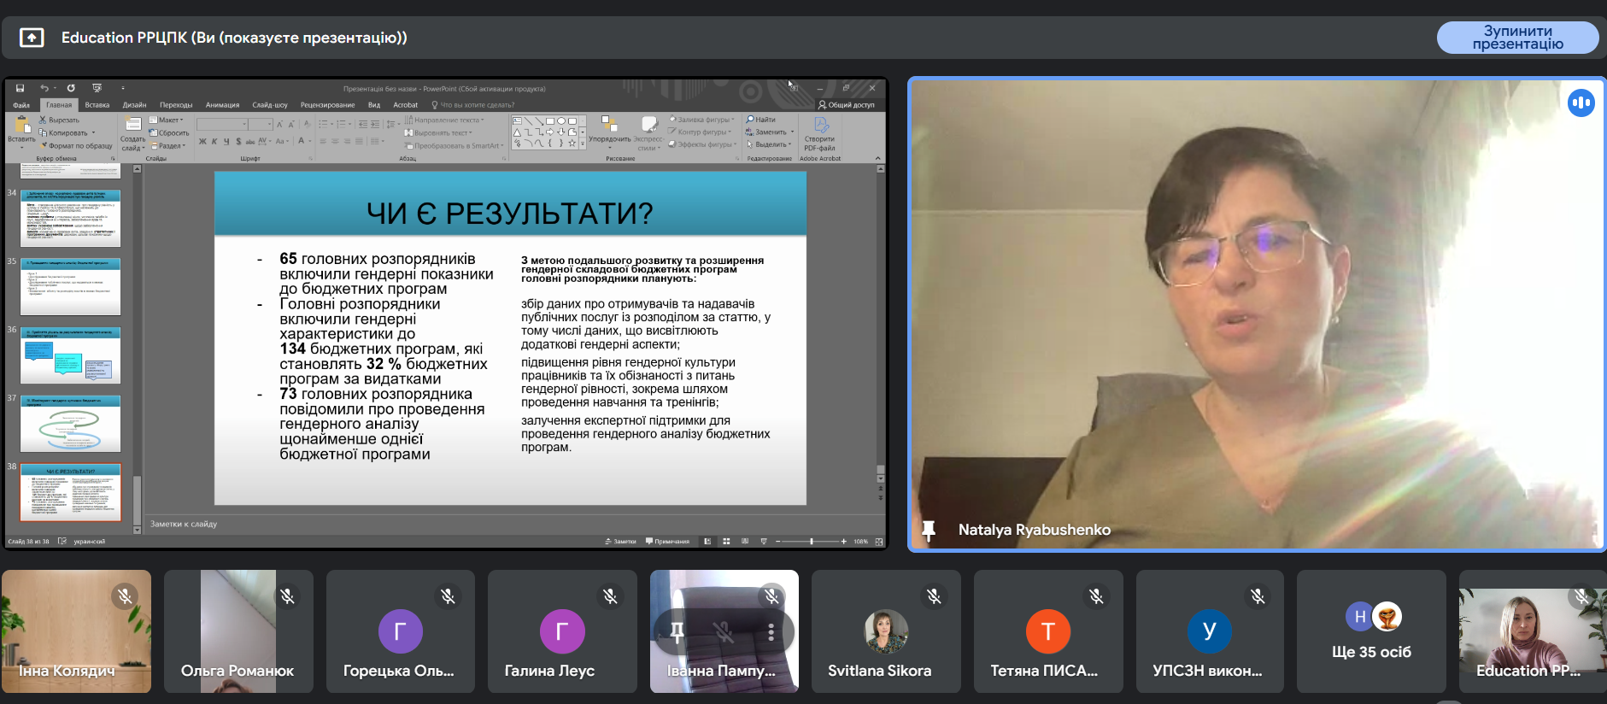Click the Зупинити презентацію button
Image resolution: width=1607 pixels, height=704 pixels.
point(1517,38)
